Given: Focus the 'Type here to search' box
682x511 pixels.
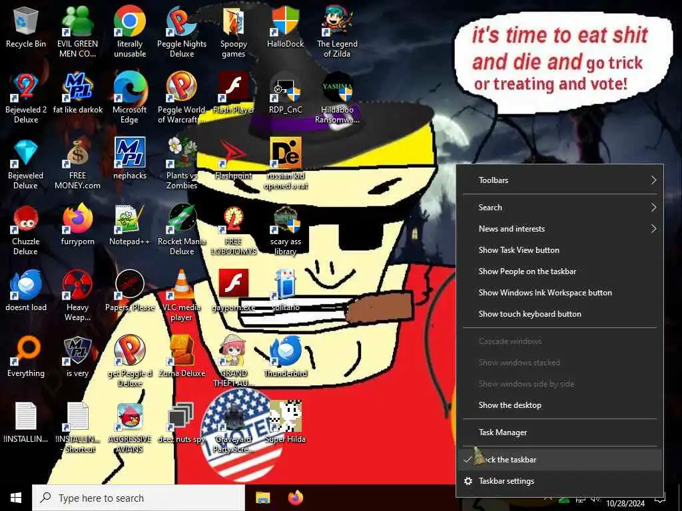Looking at the screenshot, I should [139, 498].
